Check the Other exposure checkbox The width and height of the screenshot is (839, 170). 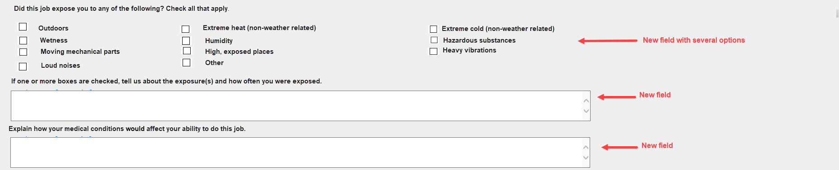click(186, 62)
